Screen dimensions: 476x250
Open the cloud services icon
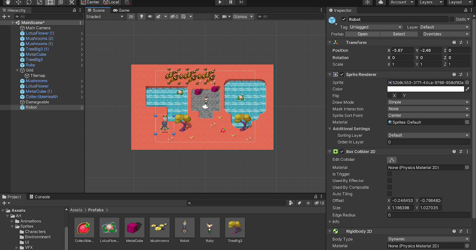point(381,2)
